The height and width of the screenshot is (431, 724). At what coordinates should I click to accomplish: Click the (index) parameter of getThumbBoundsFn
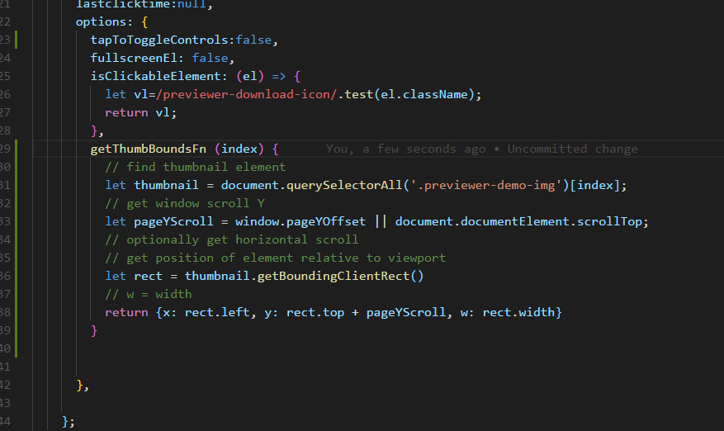coord(239,149)
